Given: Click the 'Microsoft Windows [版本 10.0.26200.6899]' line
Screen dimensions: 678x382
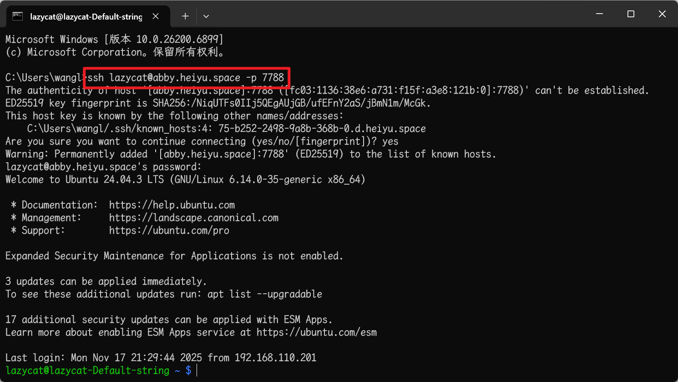Looking at the screenshot, I should pos(114,40).
